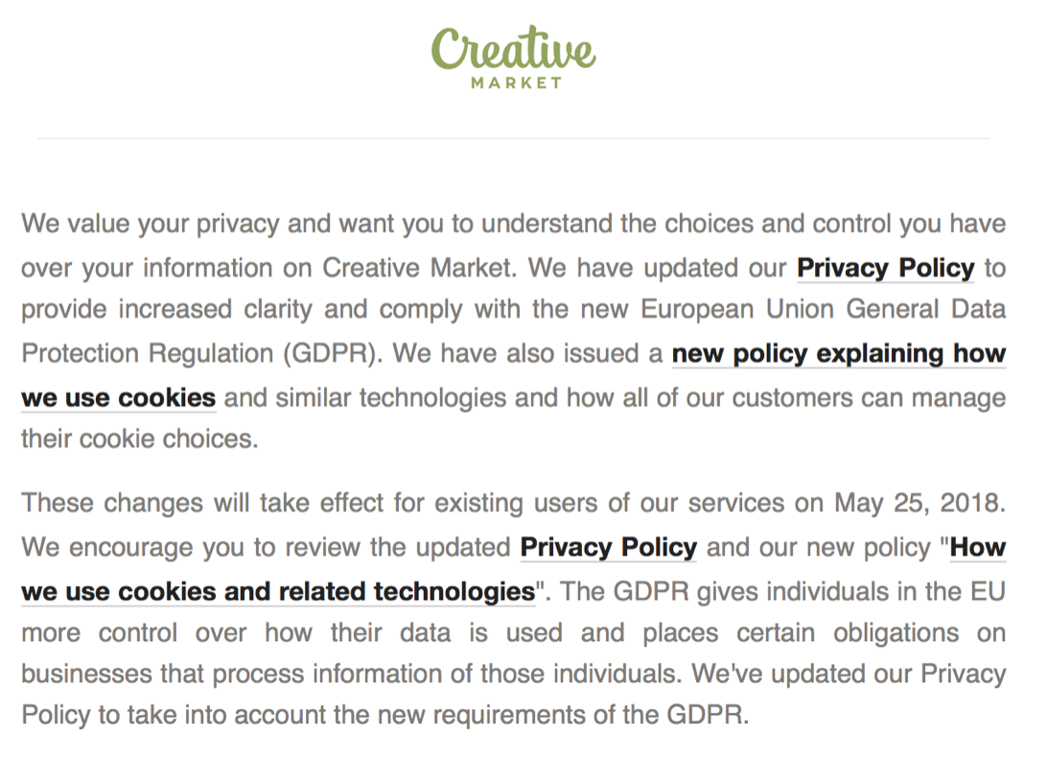Click the horizontal divider line below the logo

point(514,138)
